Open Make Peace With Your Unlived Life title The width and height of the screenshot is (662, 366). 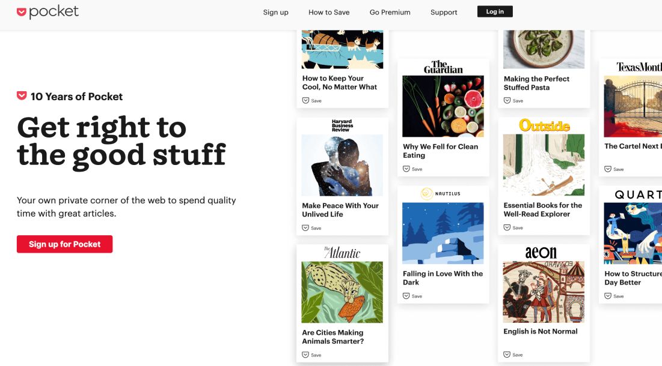tap(340, 210)
